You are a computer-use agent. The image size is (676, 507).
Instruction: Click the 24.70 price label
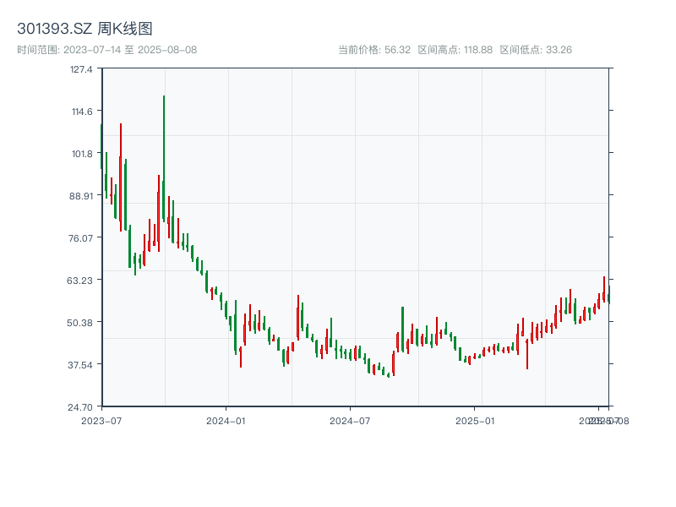coord(79,406)
